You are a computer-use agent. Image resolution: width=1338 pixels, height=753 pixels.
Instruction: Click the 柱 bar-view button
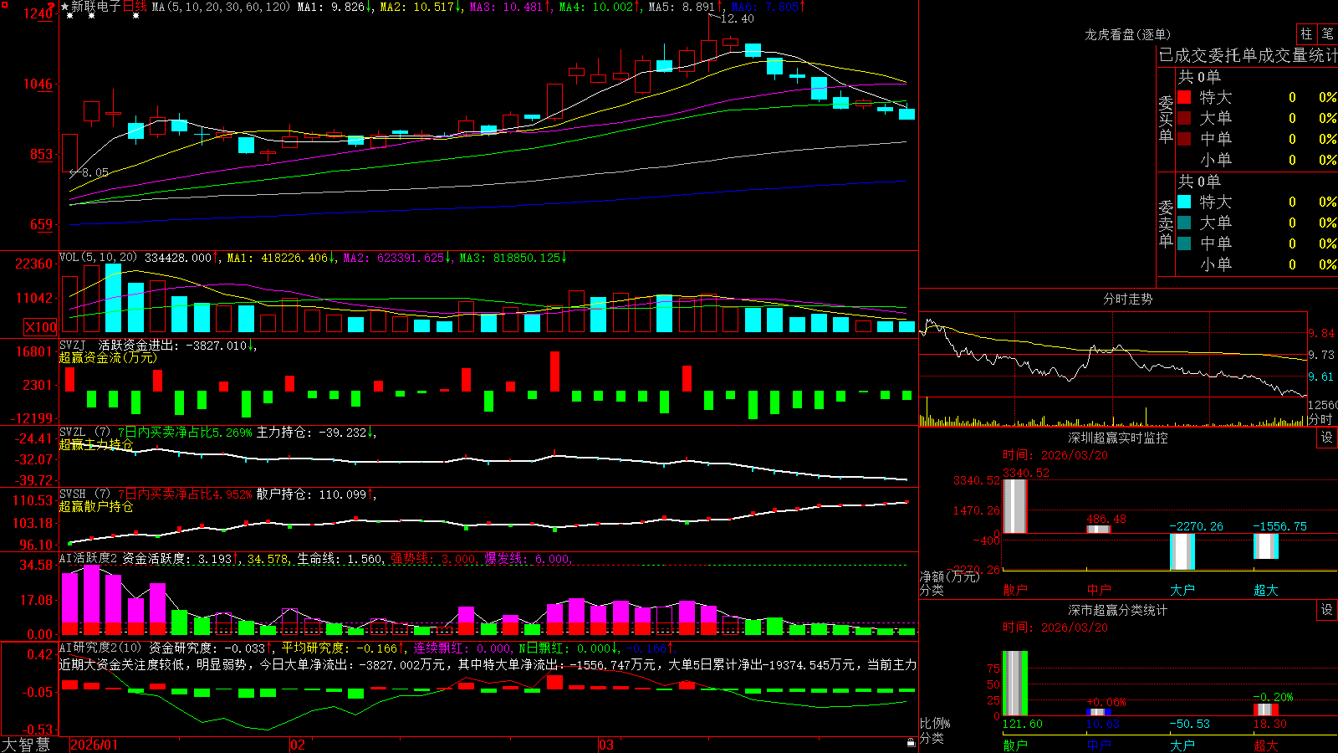(x=1306, y=34)
